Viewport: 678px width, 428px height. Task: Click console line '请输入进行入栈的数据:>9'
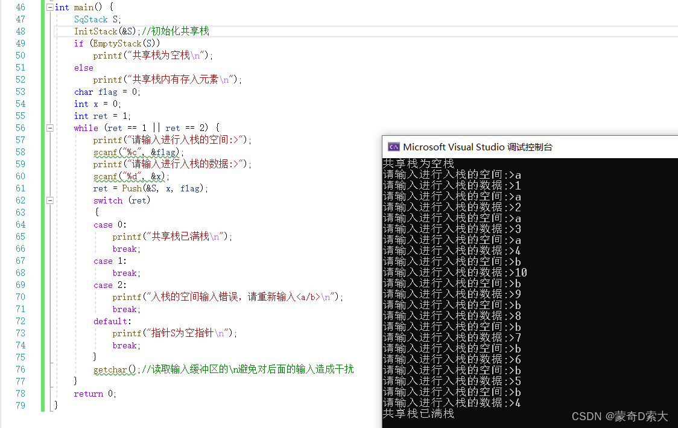click(452, 294)
